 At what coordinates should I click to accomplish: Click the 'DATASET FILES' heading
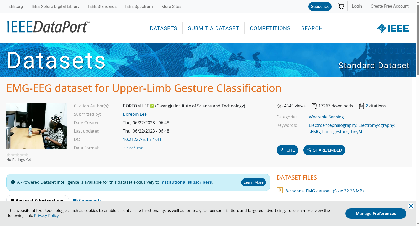tap(297, 177)
